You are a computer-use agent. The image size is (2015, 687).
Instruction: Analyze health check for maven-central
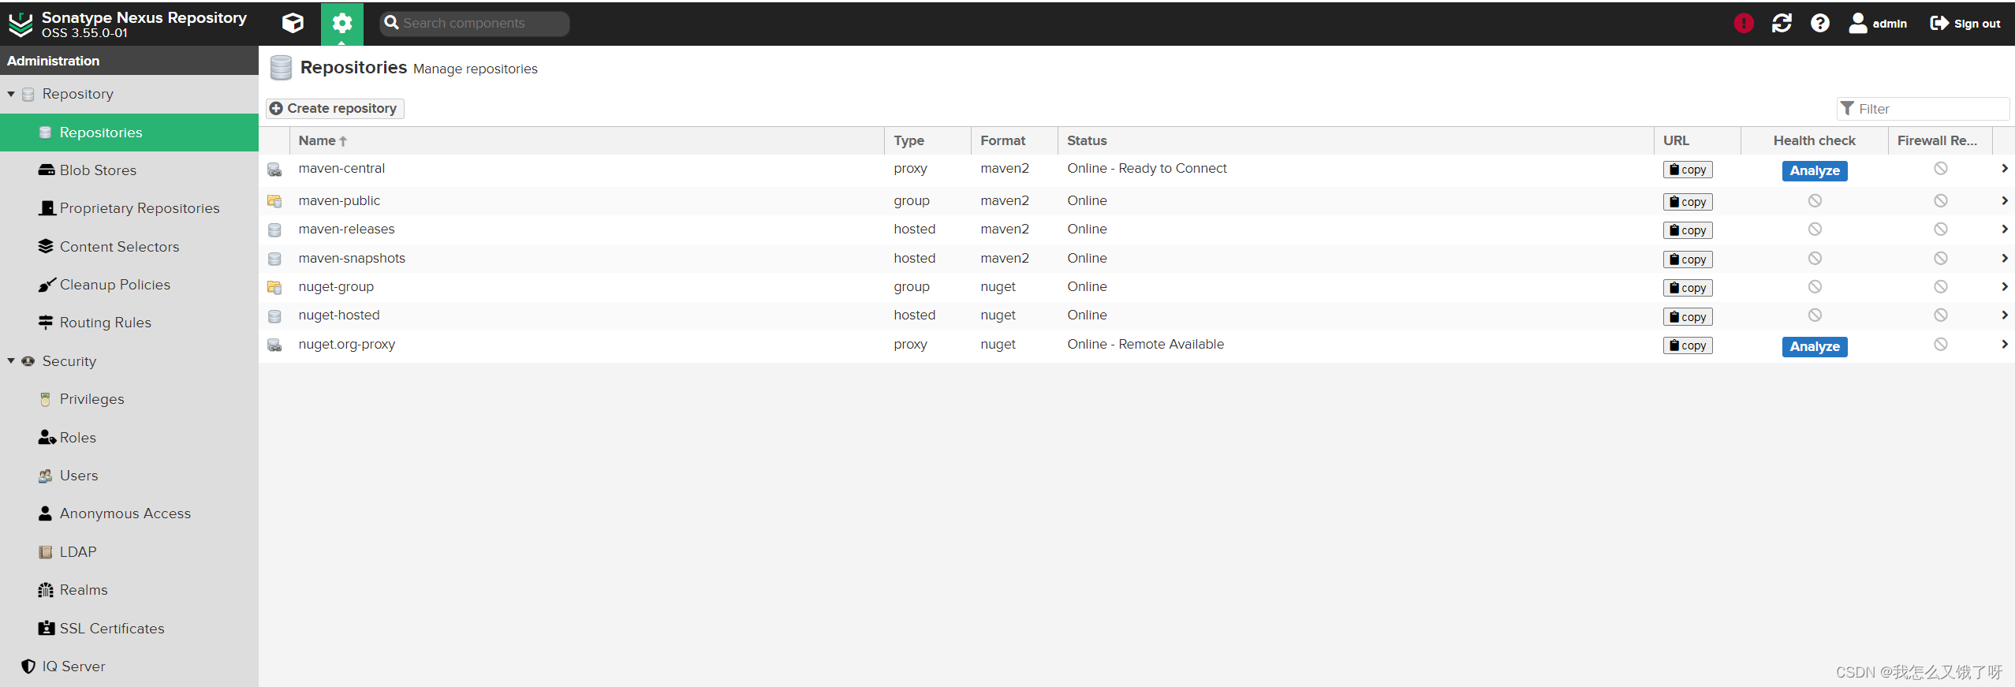[x=1815, y=170]
